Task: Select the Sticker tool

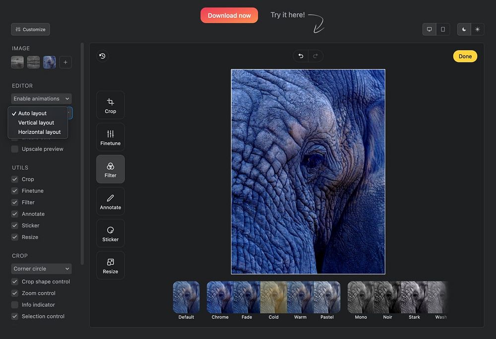Action: click(x=110, y=233)
